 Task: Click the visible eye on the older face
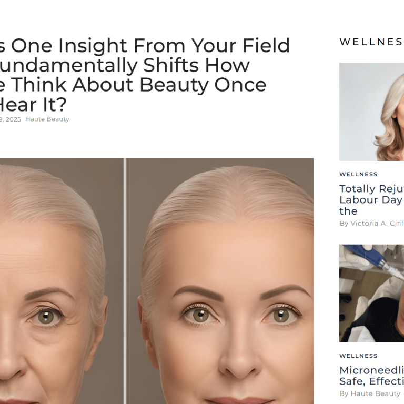[47, 316]
